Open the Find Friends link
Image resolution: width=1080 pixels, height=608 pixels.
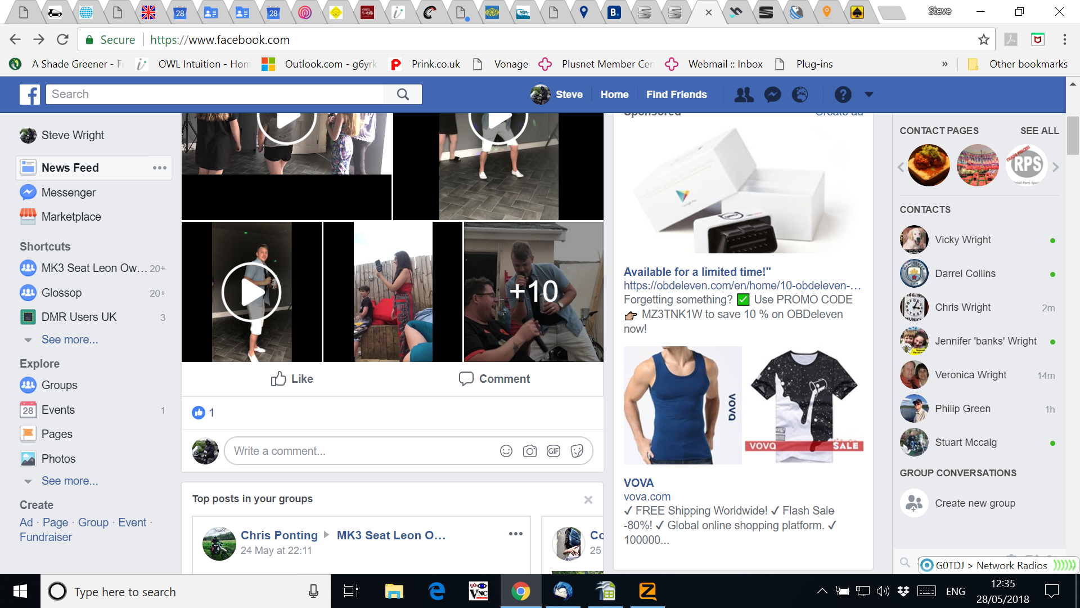(x=677, y=95)
